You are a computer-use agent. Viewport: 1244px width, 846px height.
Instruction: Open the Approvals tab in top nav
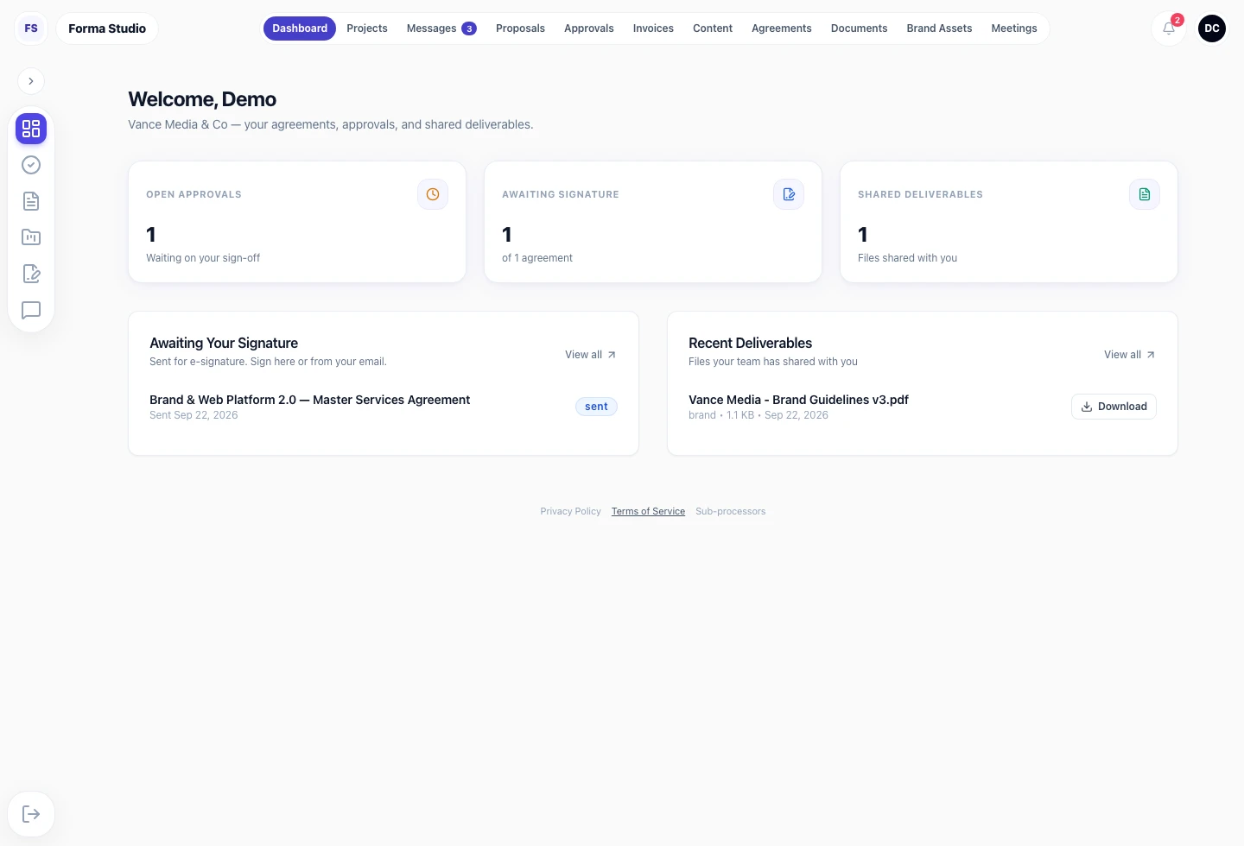tap(589, 28)
